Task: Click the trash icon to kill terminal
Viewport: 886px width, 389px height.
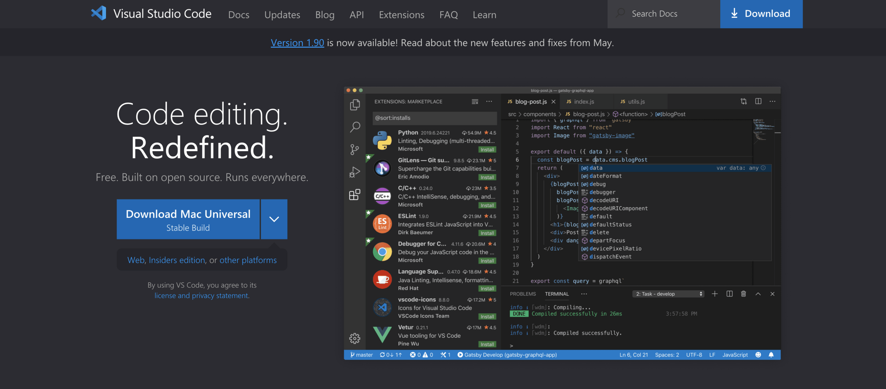Action: [744, 294]
